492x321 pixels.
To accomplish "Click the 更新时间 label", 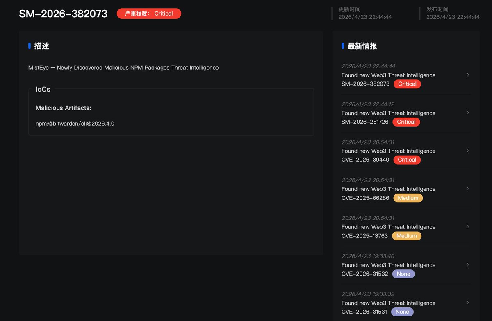I will pos(349,9).
